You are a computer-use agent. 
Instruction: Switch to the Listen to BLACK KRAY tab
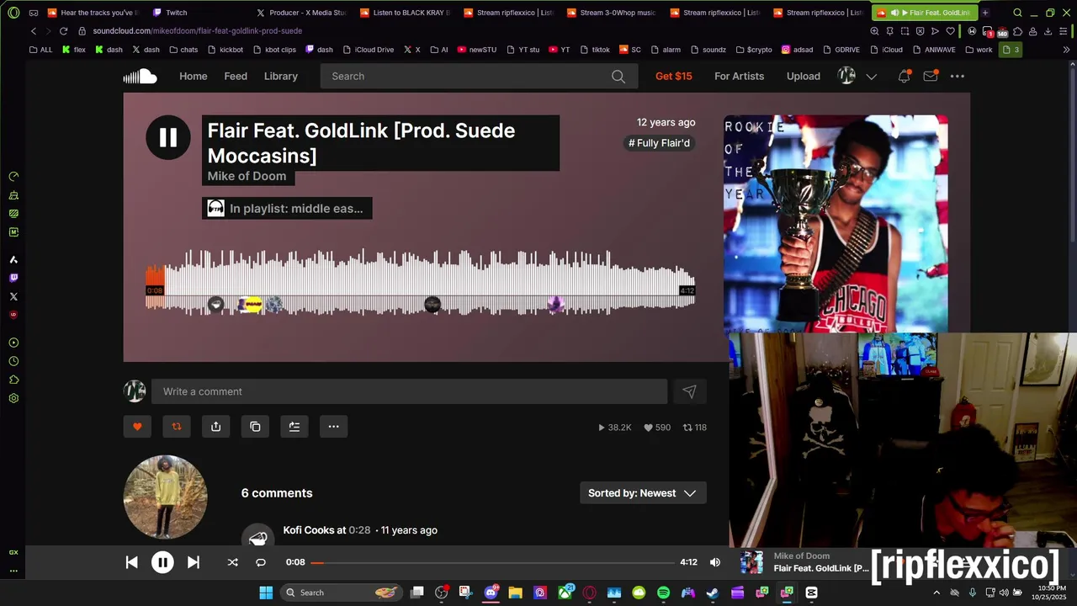point(405,13)
